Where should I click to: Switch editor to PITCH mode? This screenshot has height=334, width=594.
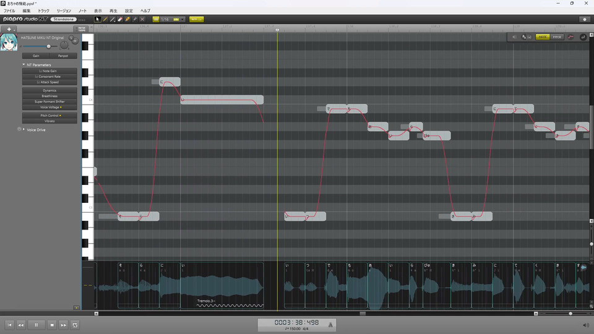point(557,37)
